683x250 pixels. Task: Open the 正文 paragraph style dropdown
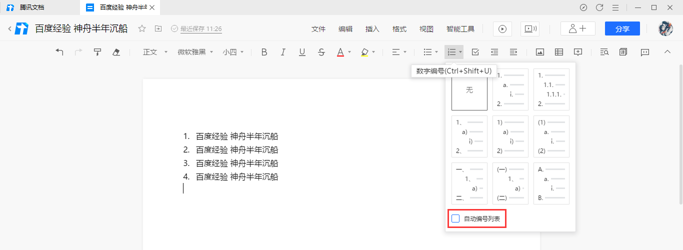[x=155, y=52]
